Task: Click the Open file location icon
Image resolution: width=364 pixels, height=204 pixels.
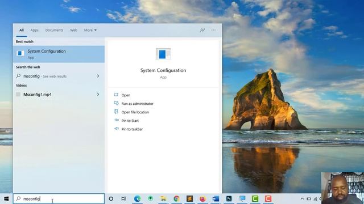Action: click(116, 112)
